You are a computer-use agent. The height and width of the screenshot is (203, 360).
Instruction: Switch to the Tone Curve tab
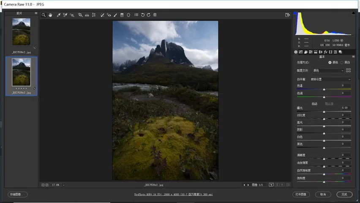(301, 52)
